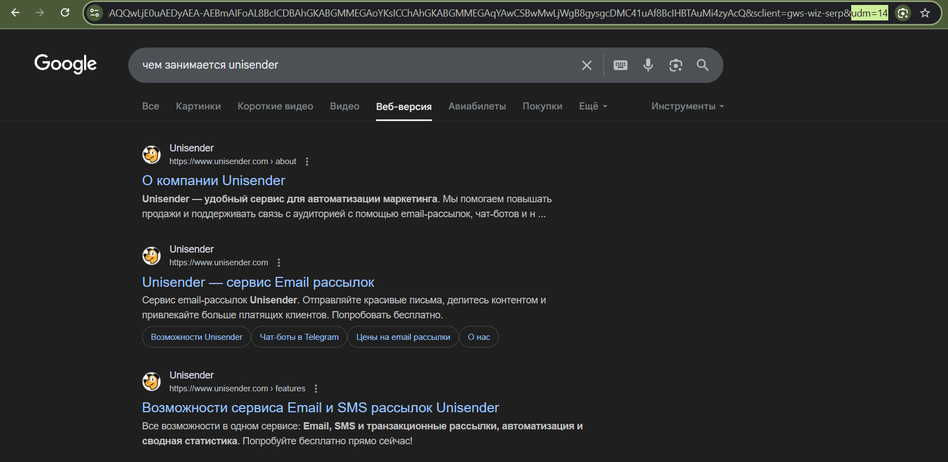Click snippet starting 'Сервис email-рассылок Unisender'
The width and height of the screenshot is (948, 462).
(344, 307)
